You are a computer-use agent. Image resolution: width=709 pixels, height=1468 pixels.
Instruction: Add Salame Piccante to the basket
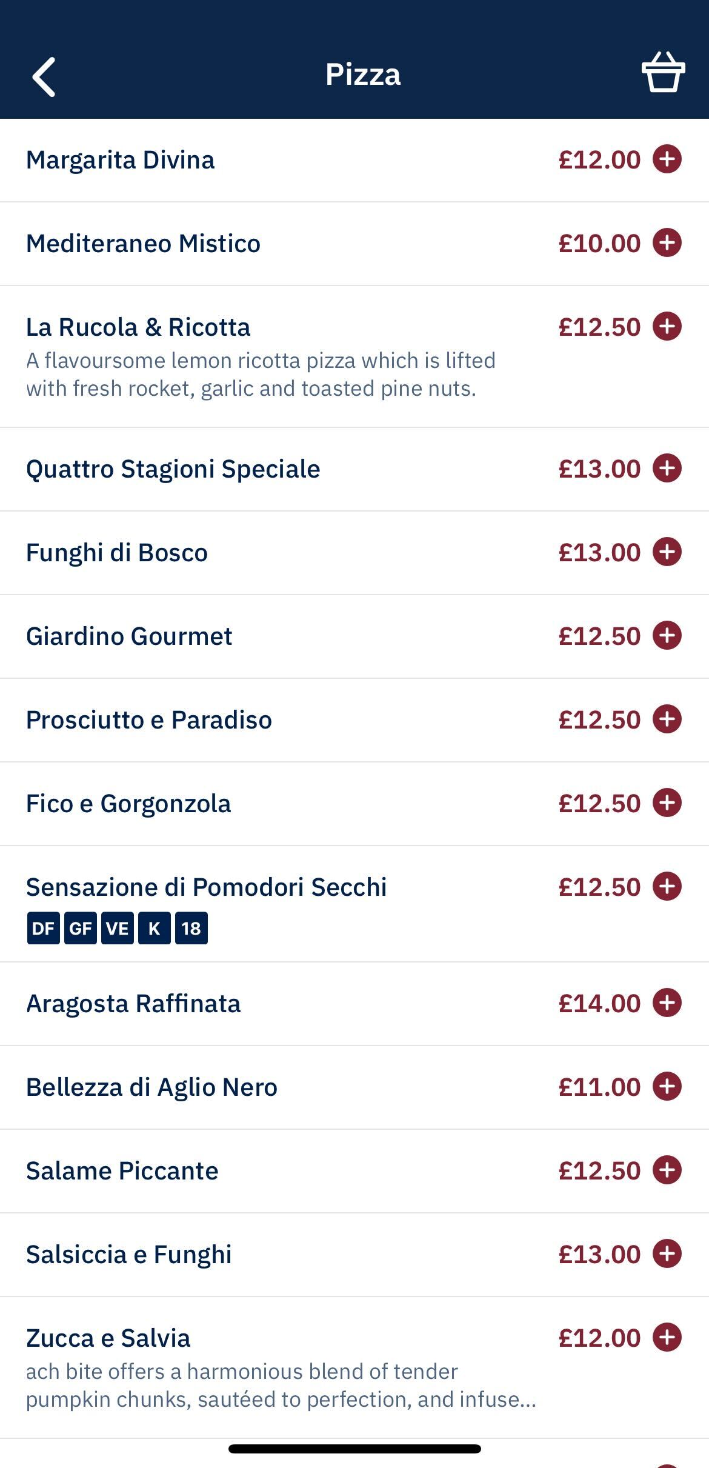tap(667, 1170)
